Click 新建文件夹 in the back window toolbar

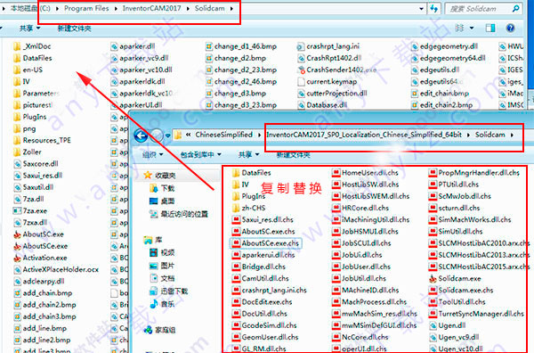click(74, 29)
